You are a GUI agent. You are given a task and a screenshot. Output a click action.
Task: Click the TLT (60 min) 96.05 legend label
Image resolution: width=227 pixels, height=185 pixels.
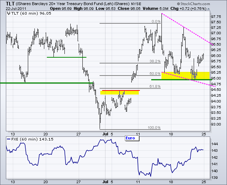coord(31,14)
